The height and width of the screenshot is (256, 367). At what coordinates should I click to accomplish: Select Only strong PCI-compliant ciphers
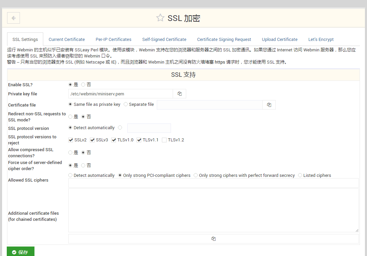(120, 175)
